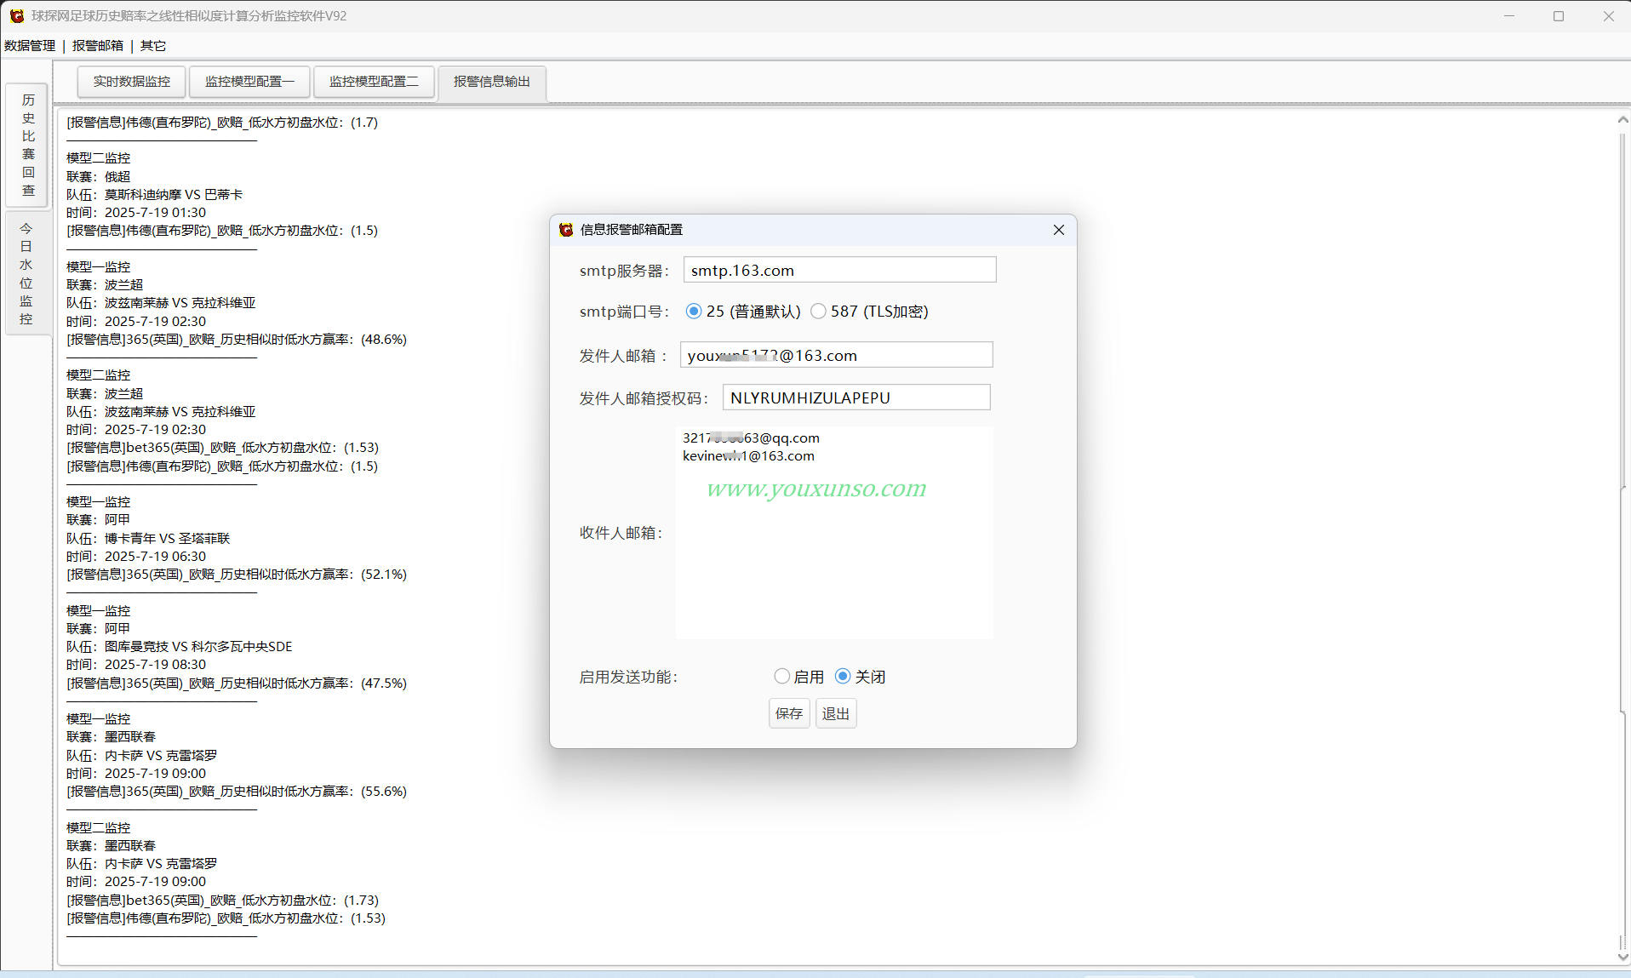Open 历史比赛回查 side tab
This screenshot has height=978, width=1631.
28,146
